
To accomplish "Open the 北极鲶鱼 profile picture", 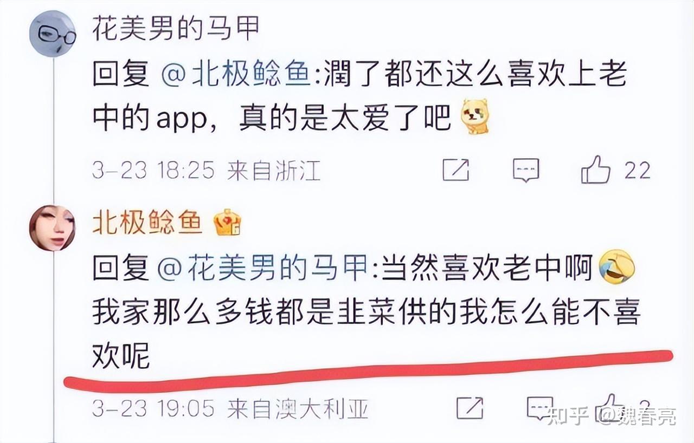I will [52, 227].
